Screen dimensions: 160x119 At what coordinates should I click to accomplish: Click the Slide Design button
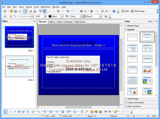pos(138,11)
